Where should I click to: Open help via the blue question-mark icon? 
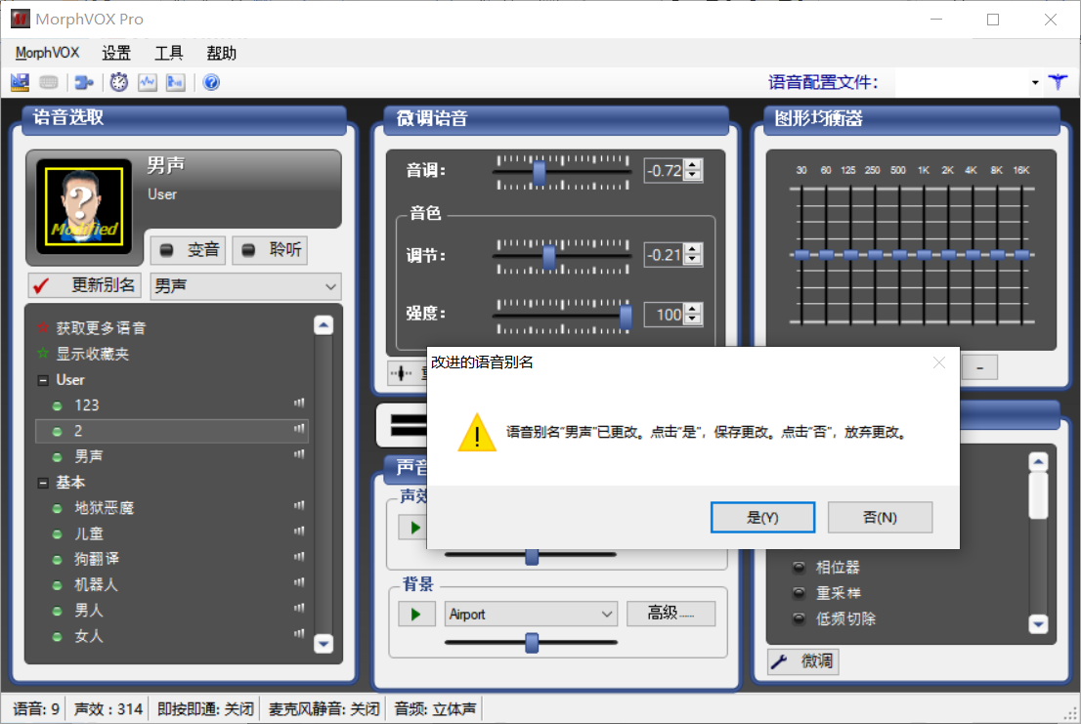pyautogui.click(x=212, y=83)
